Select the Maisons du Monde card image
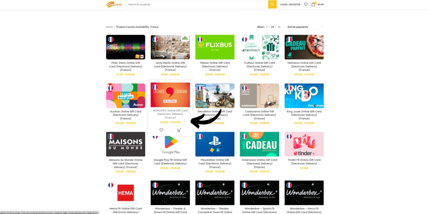Viewport: 428px width, 214px height. (126, 144)
